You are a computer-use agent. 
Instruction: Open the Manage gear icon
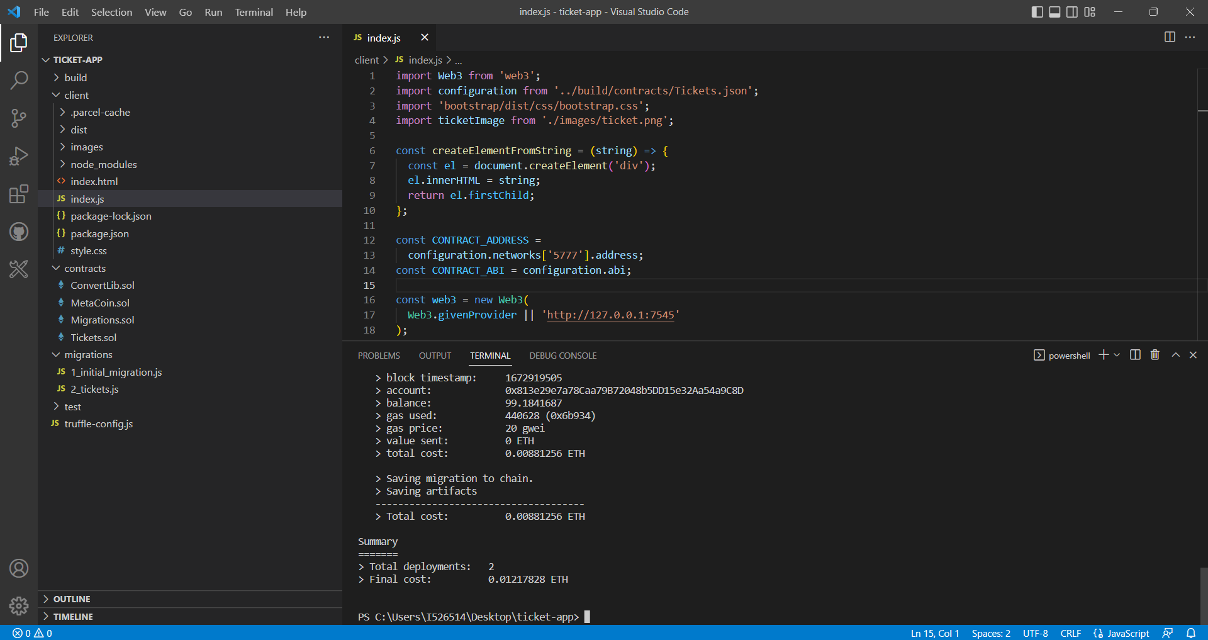(19, 606)
